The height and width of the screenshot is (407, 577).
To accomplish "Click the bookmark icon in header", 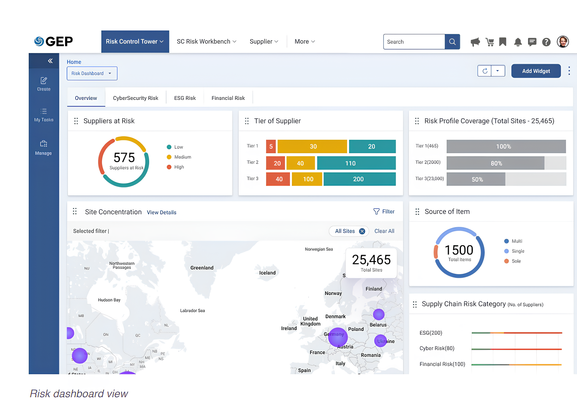I will tap(503, 42).
